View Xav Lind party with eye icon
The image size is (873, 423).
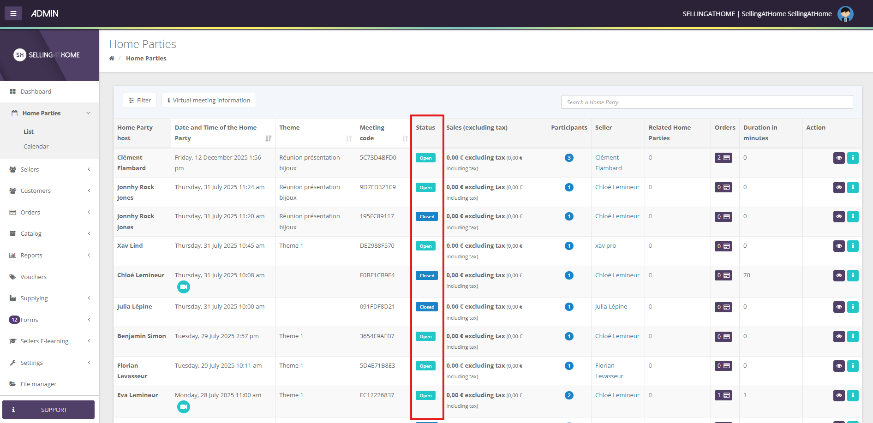(839, 246)
